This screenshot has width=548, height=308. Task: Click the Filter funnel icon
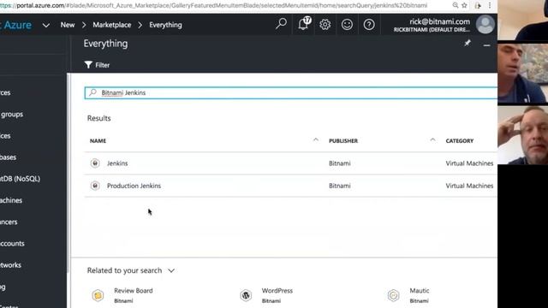(88, 65)
